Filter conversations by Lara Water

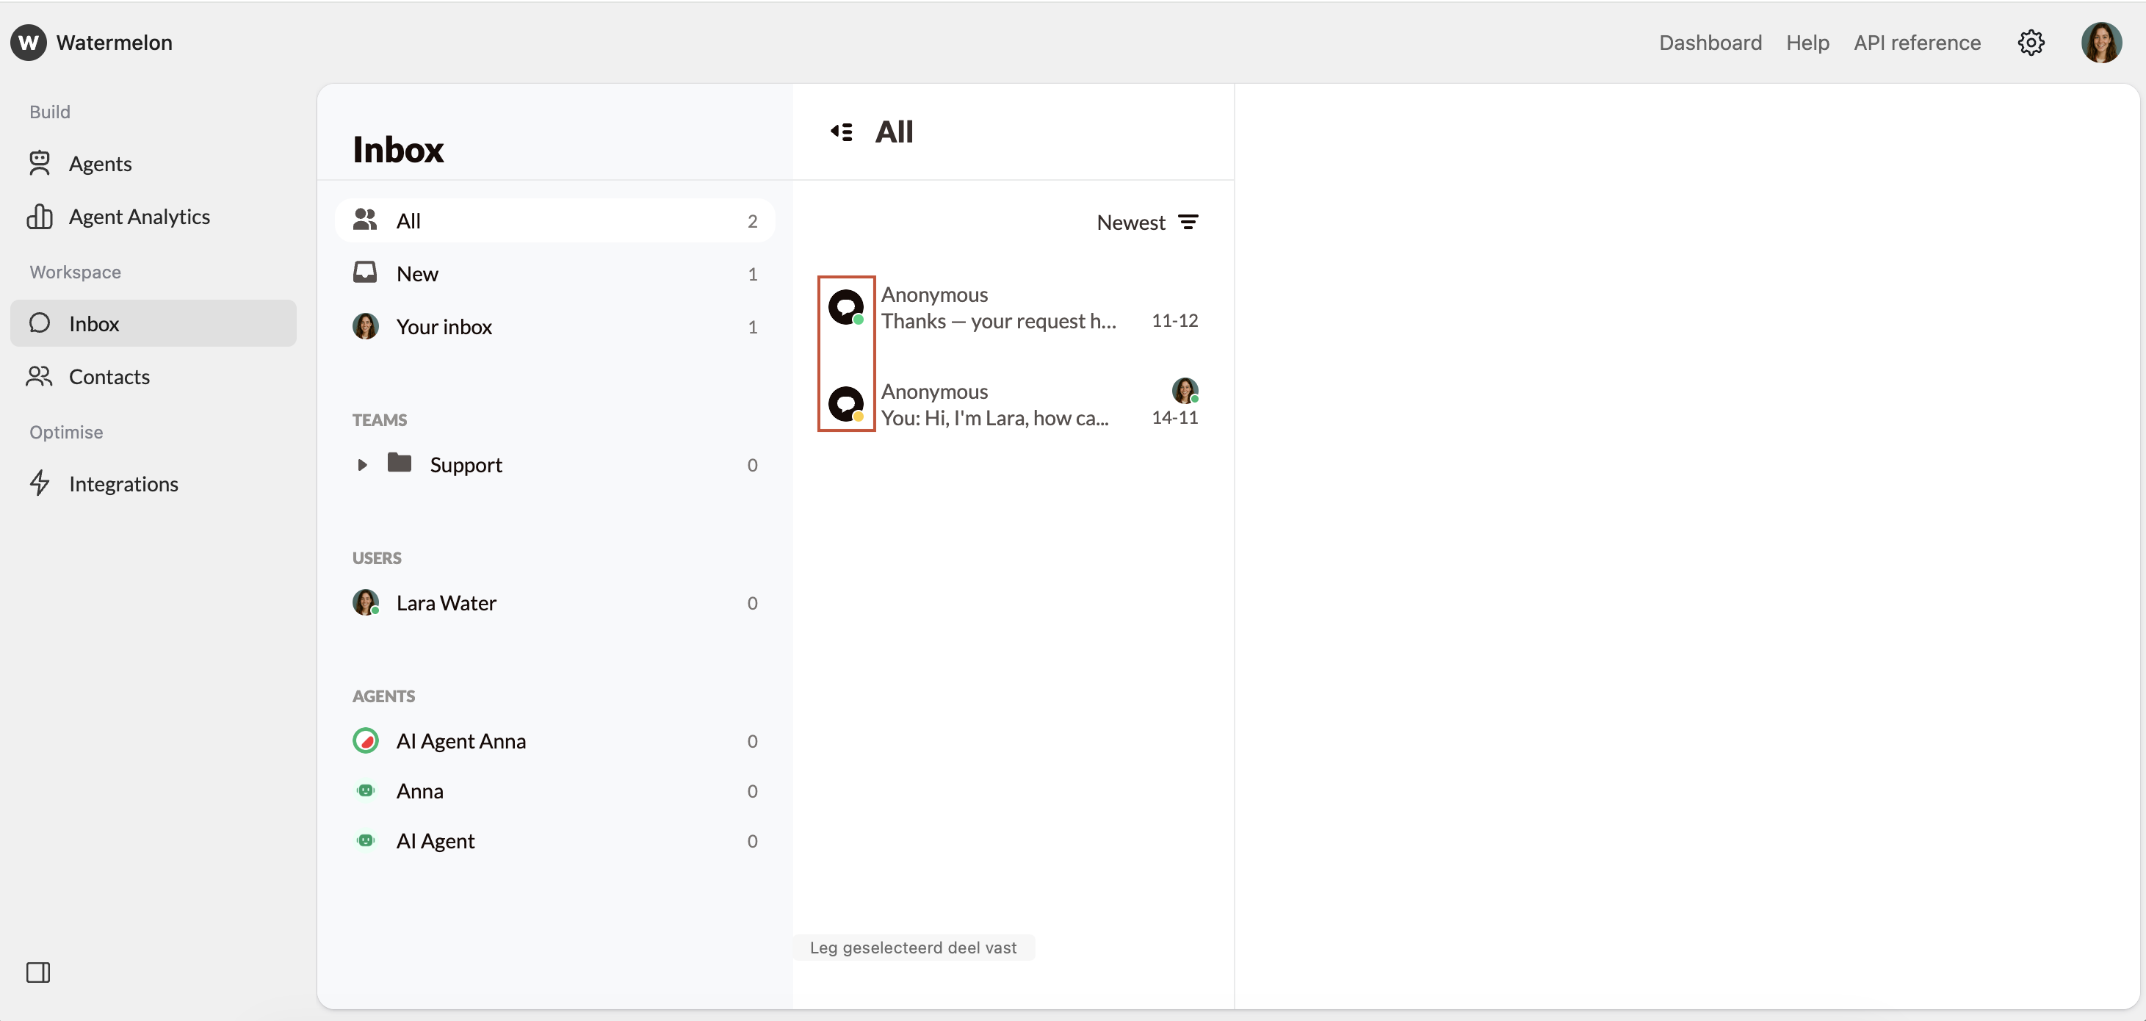(x=446, y=602)
